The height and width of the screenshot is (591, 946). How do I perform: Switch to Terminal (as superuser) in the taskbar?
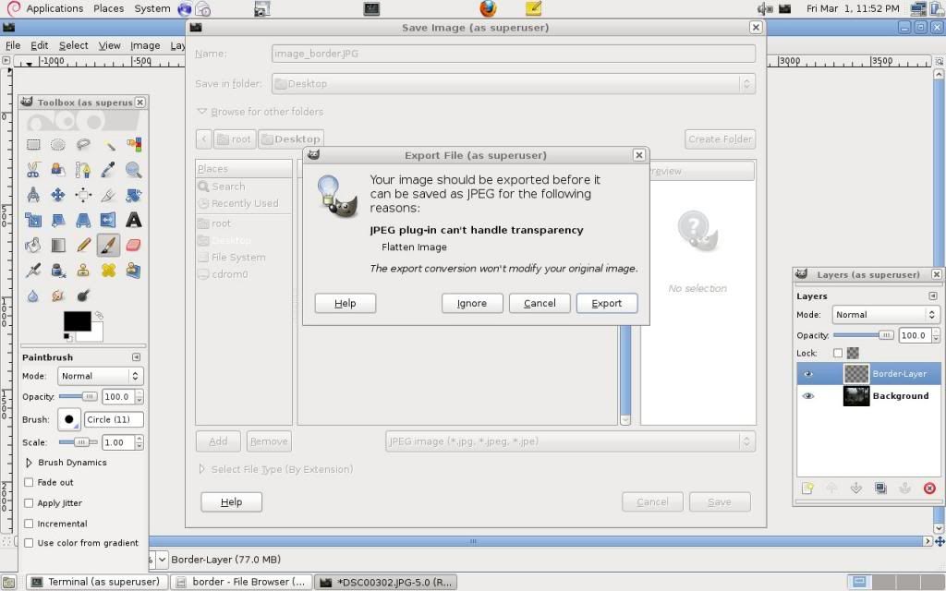pos(96,582)
